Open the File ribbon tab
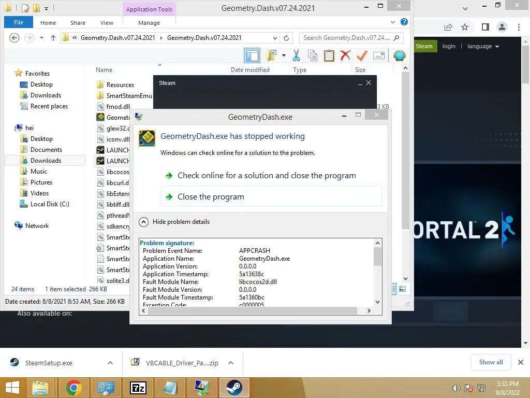 (19, 22)
